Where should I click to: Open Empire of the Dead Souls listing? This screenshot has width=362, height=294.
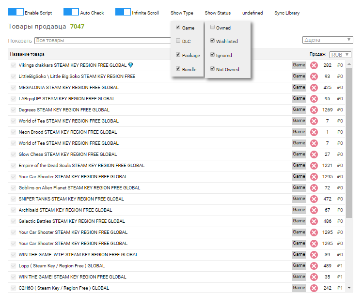81,166
